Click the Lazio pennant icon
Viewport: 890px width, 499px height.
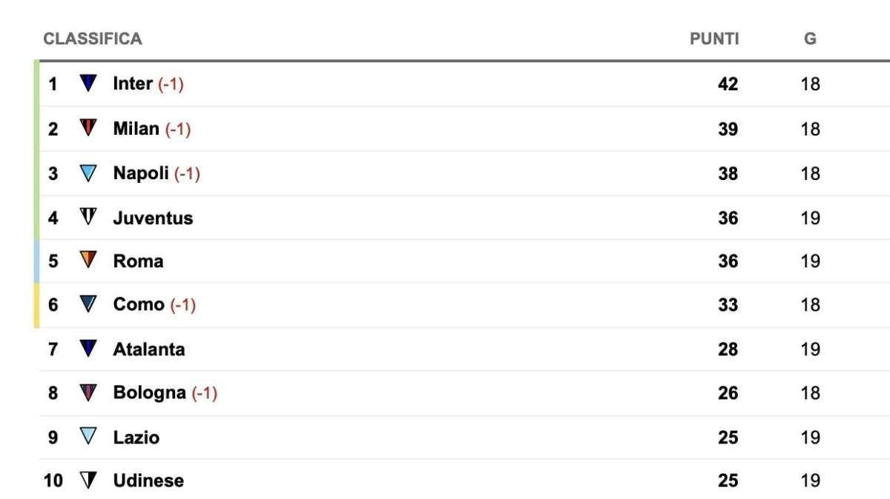click(88, 437)
